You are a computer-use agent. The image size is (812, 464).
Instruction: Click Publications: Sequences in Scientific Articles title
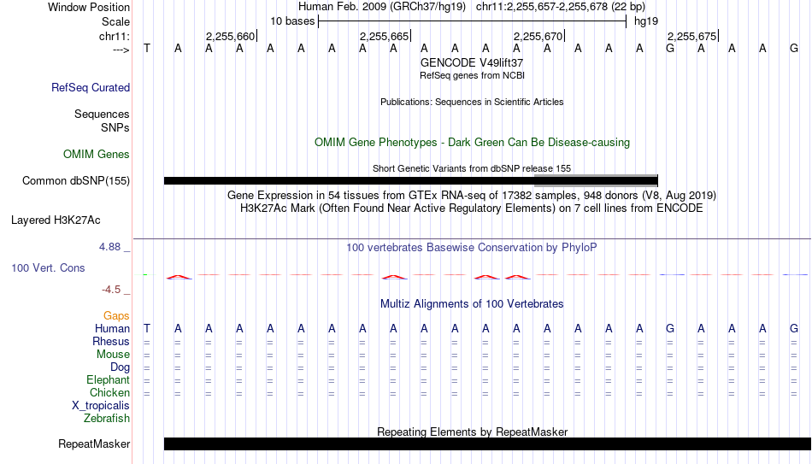[x=472, y=102]
